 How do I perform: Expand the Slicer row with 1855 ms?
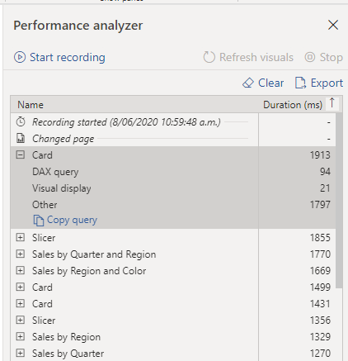point(21,237)
